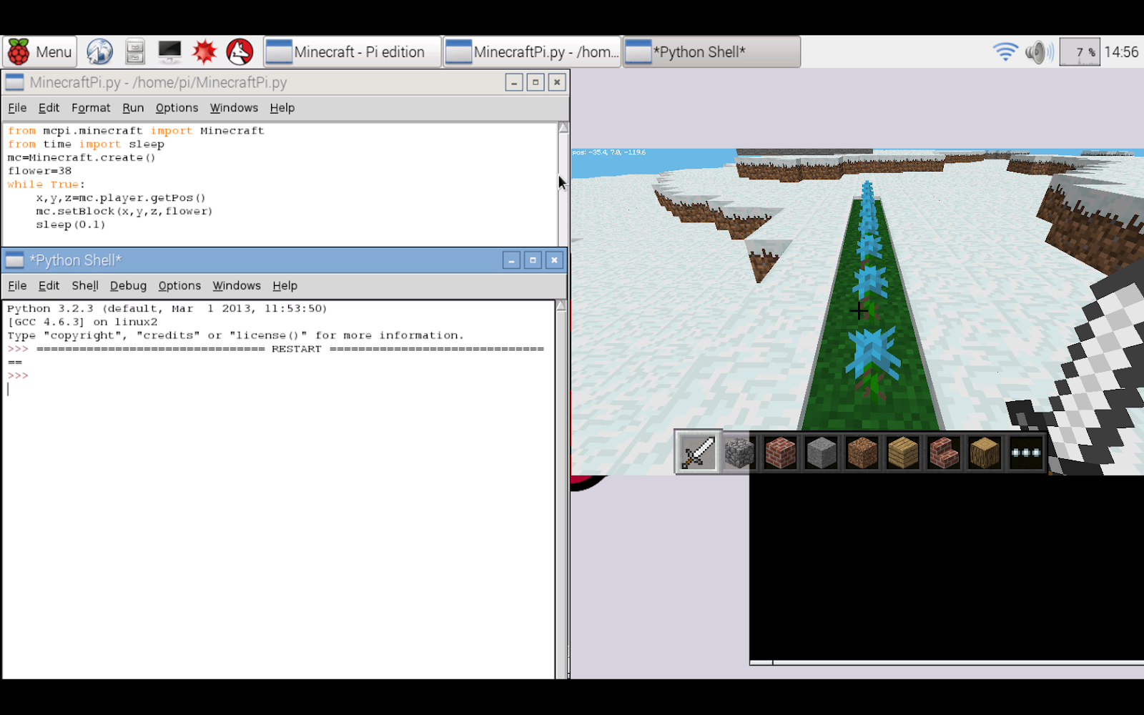Select the brick stairs item in hotbar
Screen dimensions: 1144x715
[x=944, y=453]
